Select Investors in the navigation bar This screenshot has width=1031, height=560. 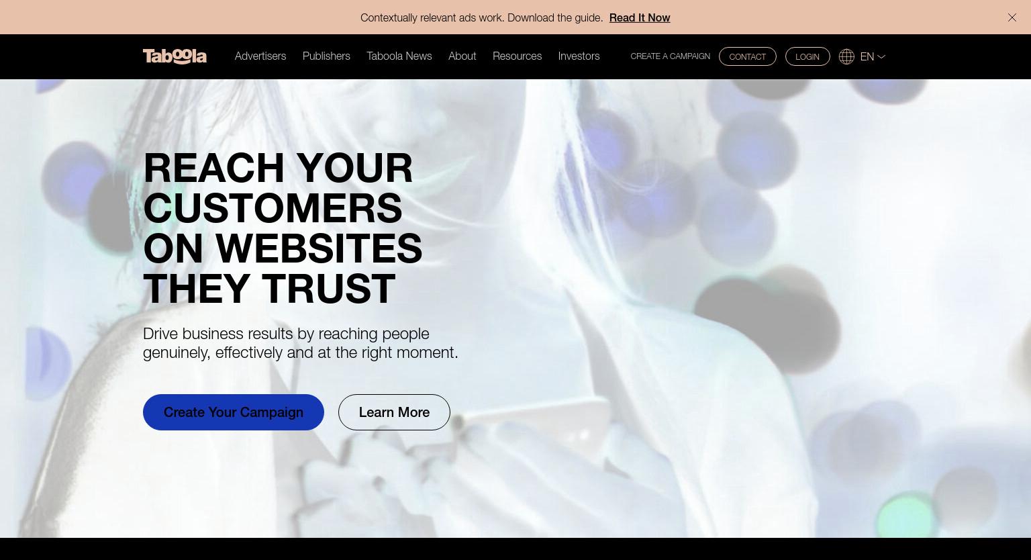point(579,56)
